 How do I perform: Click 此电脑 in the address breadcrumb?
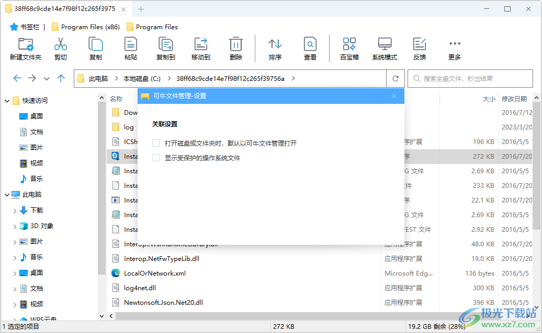[98, 79]
